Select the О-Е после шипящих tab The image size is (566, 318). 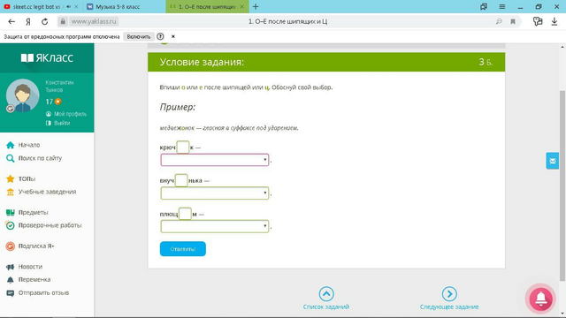(206, 6)
